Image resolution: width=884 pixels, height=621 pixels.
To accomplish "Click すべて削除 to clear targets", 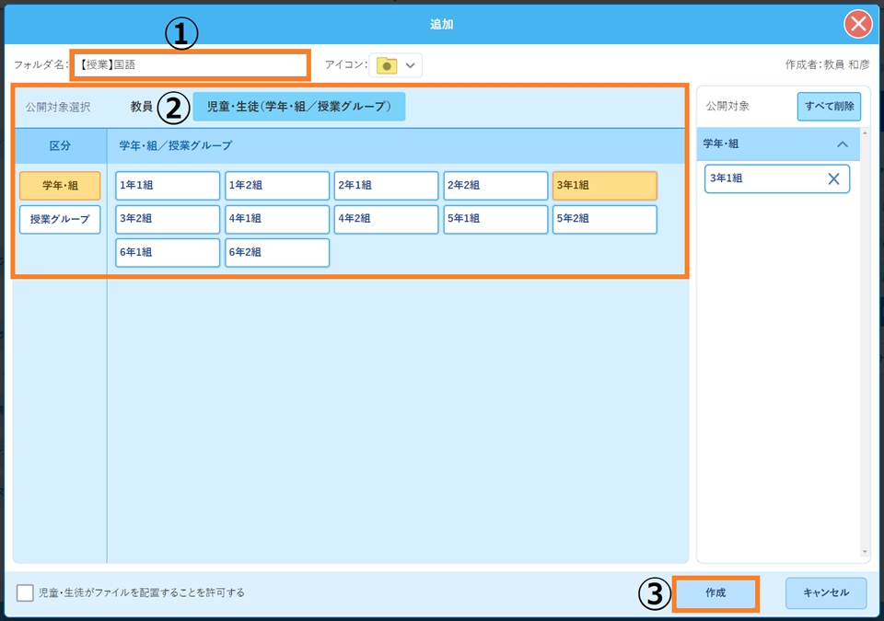I will (x=829, y=107).
